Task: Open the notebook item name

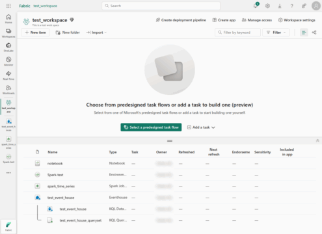Action: [x=55, y=164]
